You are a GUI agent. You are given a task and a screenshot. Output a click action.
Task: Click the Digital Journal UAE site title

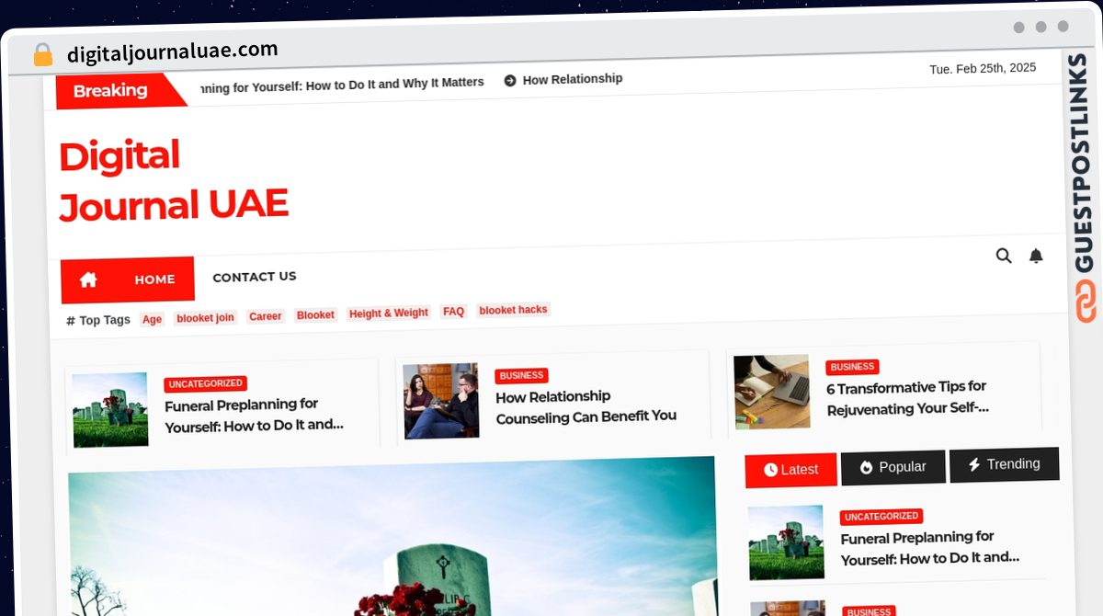point(174,181)
